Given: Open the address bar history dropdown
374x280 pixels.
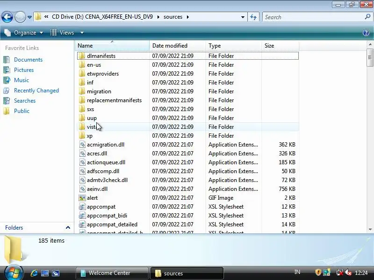Looking at the screenshot, I should pyautogui.click(x=243, y=17).
